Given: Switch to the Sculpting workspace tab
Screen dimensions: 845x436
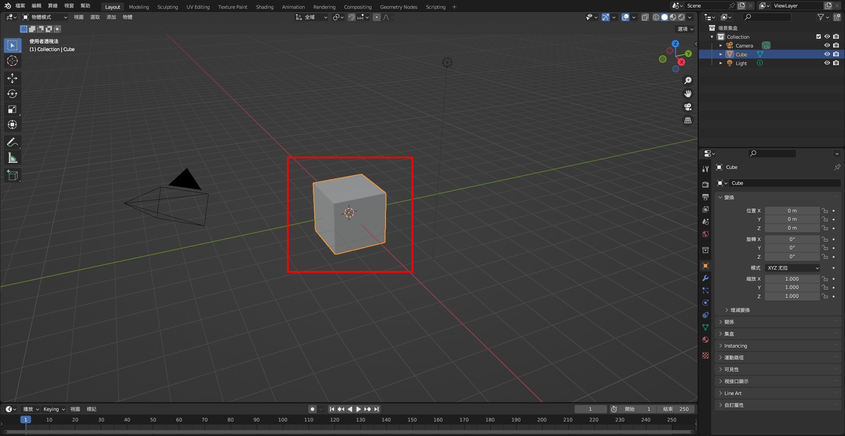Looking at the screenshot, I should 168,7.
